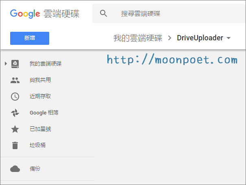
Task: Open the DriveUploader folder dropdown arrow
Action: click(229, 38)
